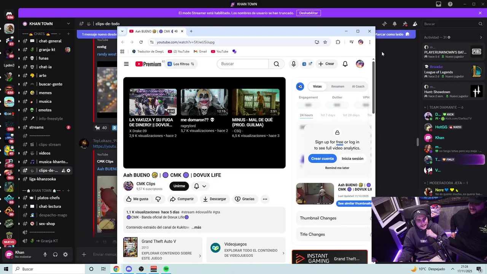487x274 pixels.
Task: Click the plus attach button in Discord message bar
Action: [x=84, y=255]
